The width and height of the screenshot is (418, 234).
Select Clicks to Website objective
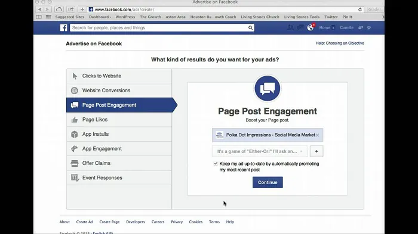click(x=119, y=76)
